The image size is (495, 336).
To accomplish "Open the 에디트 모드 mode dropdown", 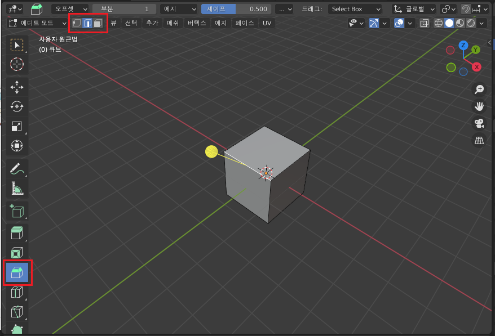I will click(37, 23).
